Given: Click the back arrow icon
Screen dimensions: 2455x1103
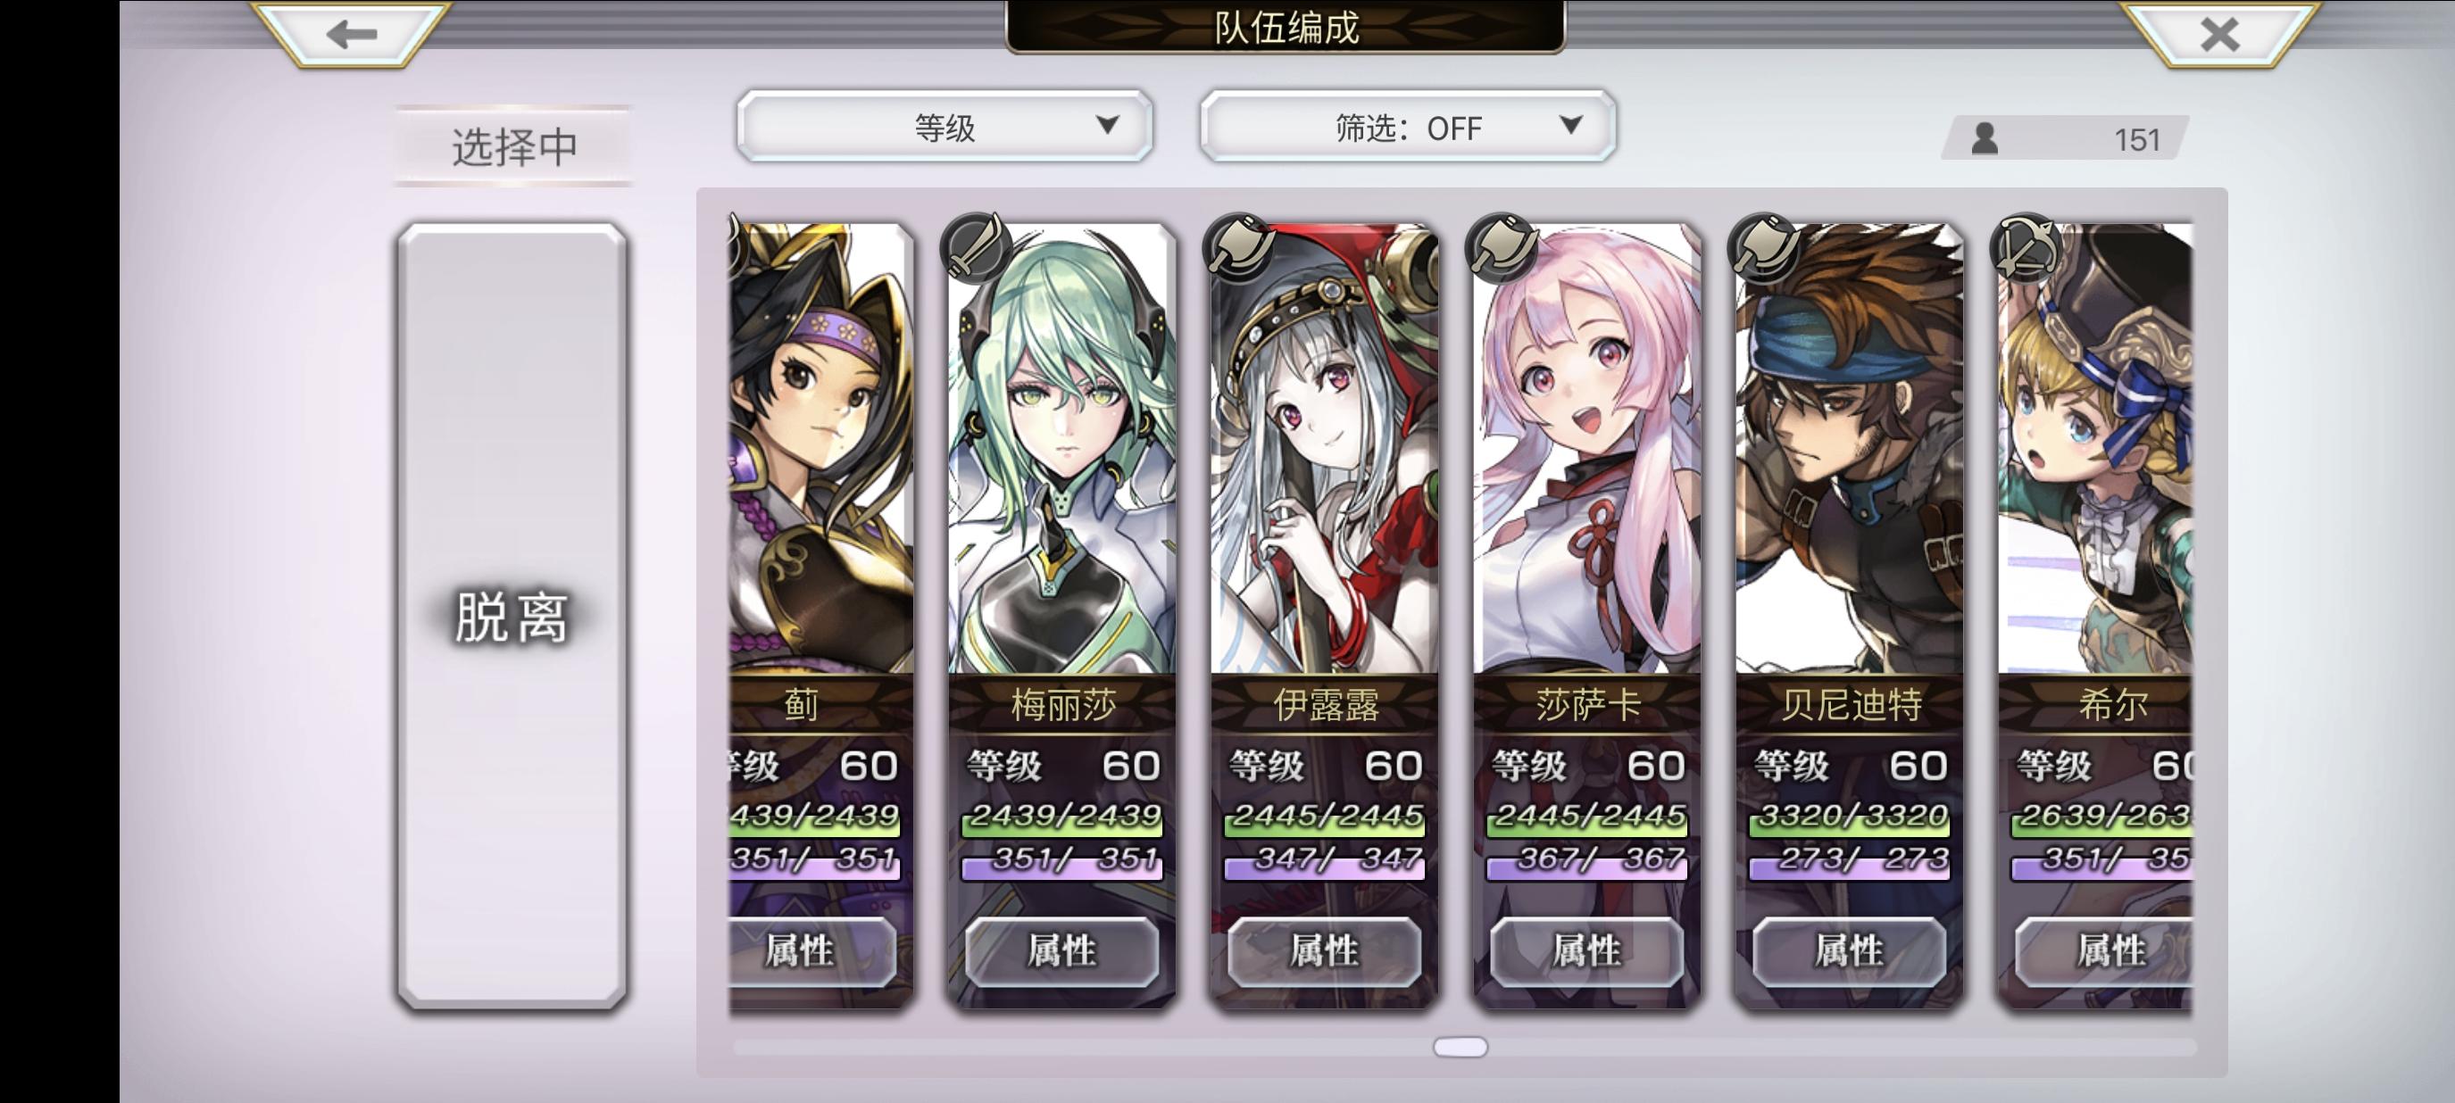Looking at the screenshot, I should pyautogui.click(x=352, y=35).
